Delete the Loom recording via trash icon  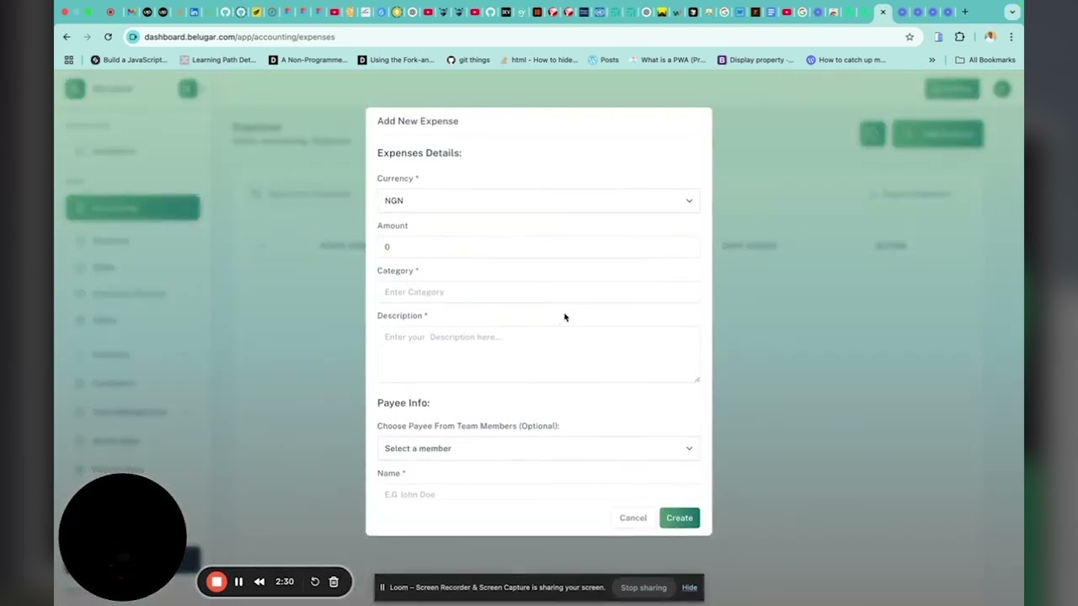[x=334, y=582]
